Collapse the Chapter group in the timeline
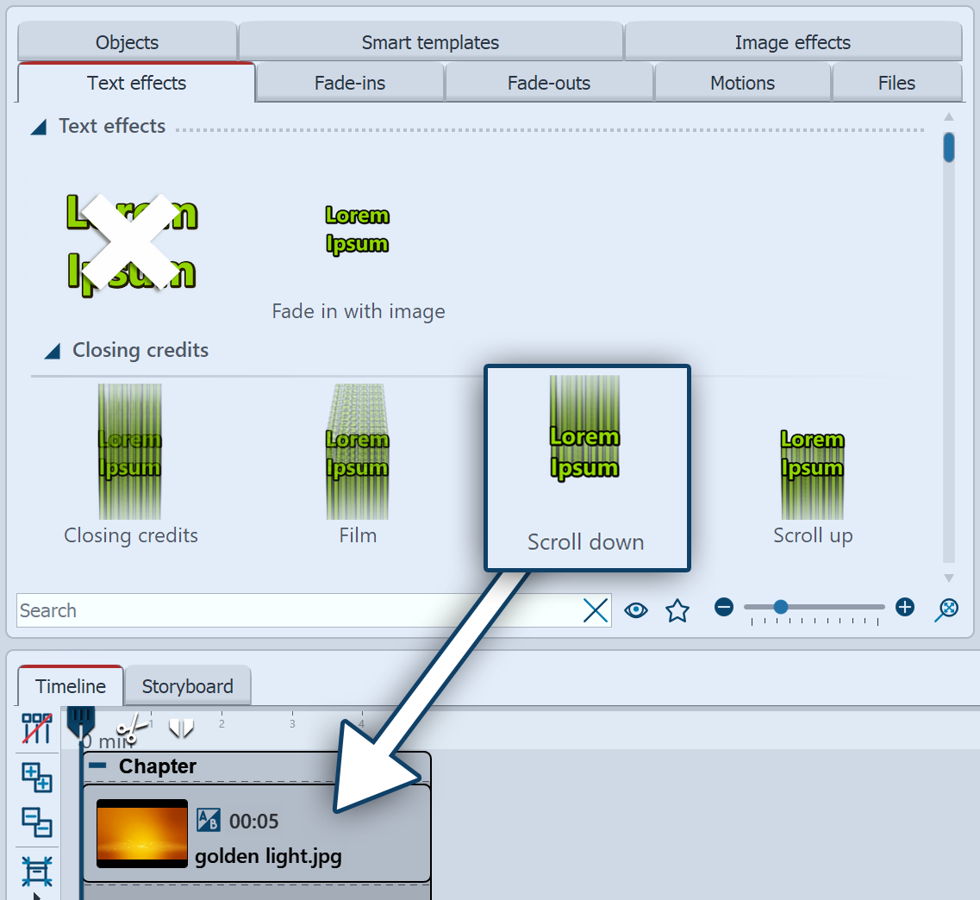The height and width of the screenshot is (900, 980). coord(97,766)
